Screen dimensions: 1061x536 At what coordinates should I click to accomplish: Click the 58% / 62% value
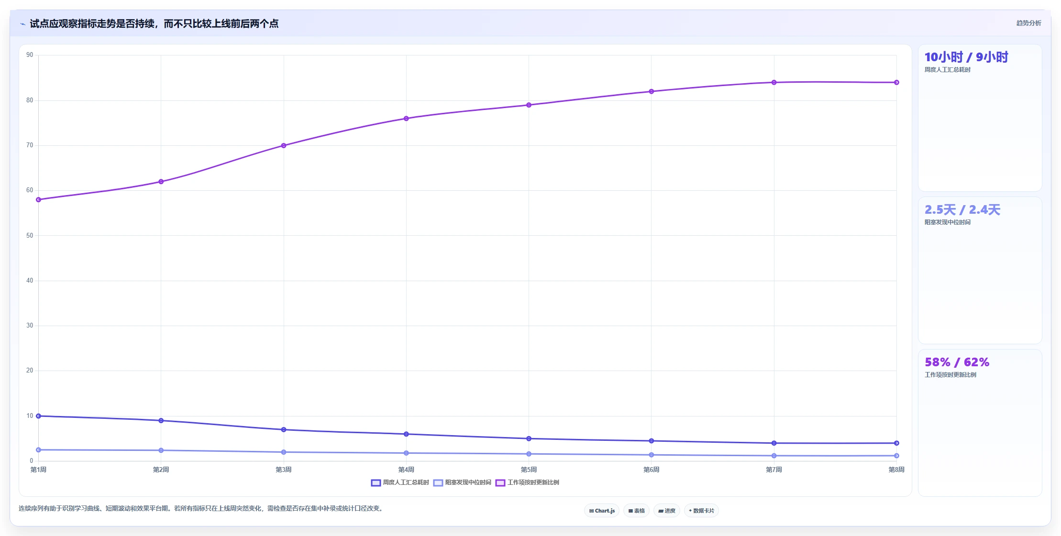957,362
